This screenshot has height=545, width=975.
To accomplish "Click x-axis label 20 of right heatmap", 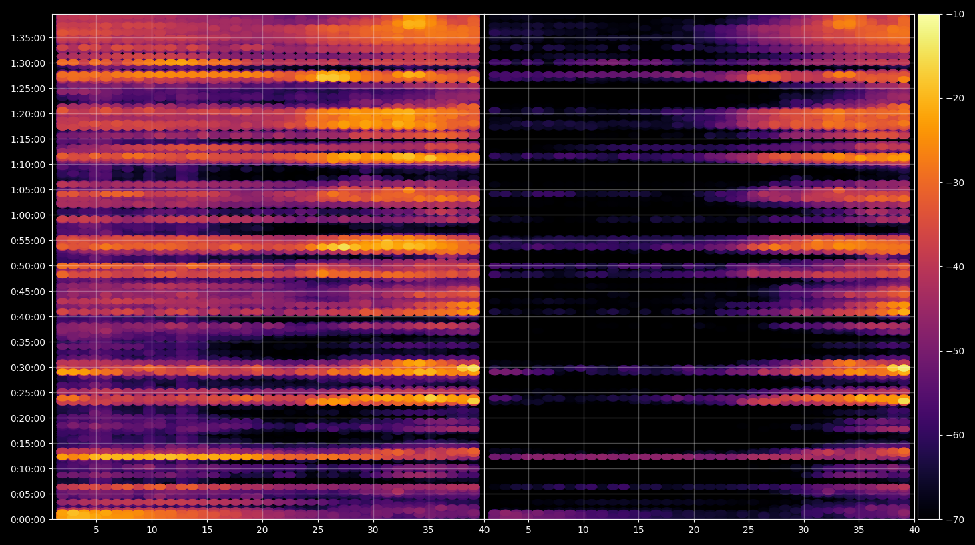I will coord(694,530).
